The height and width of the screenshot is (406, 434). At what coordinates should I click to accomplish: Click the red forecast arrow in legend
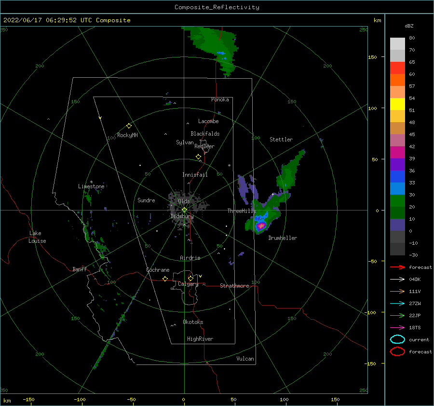(x=397, y=267)
